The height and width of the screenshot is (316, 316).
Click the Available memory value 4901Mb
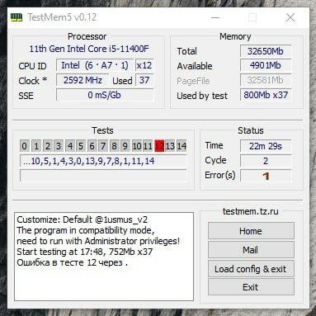(266, 65)
